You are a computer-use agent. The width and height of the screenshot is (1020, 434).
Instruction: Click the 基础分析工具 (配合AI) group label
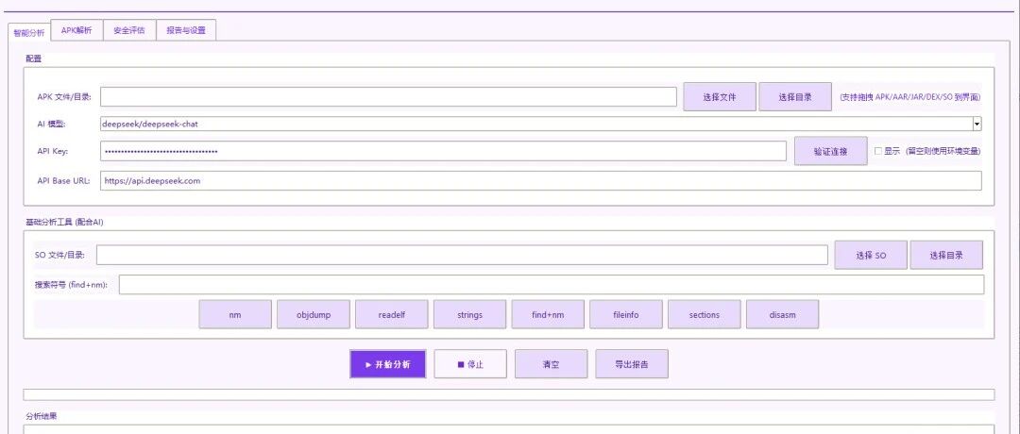64,222
